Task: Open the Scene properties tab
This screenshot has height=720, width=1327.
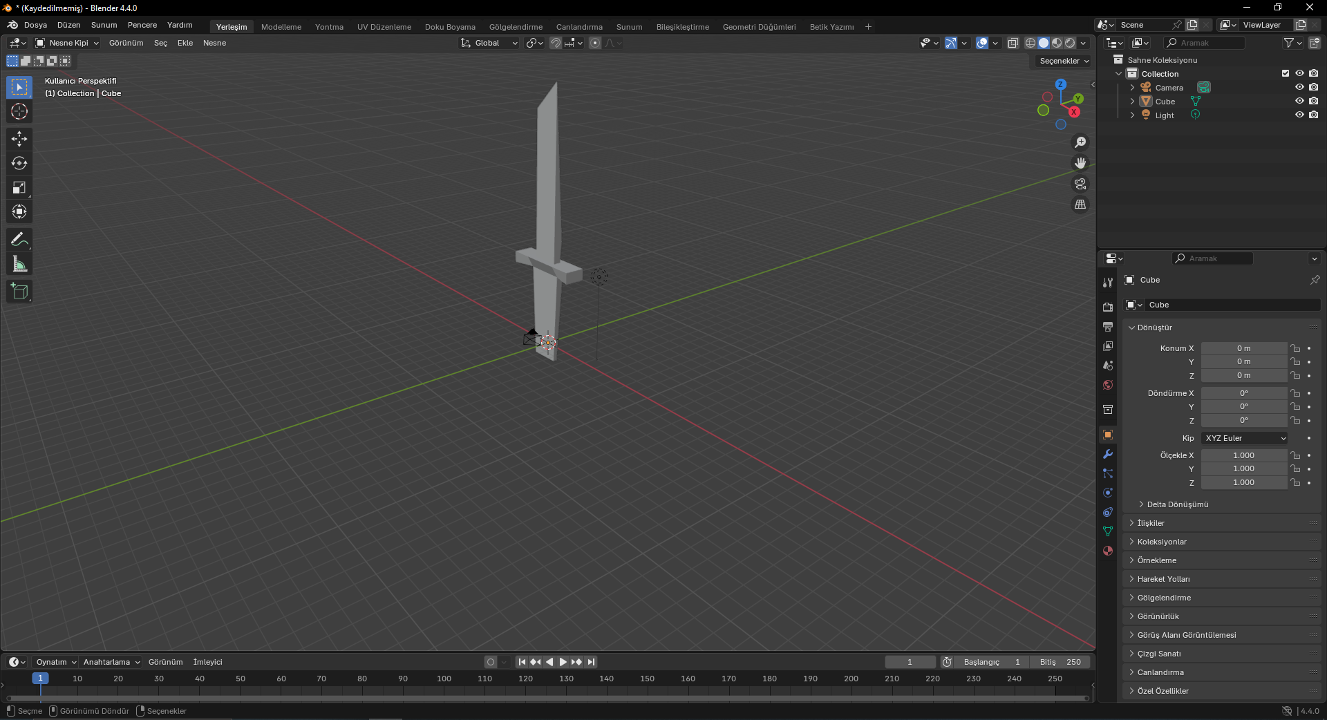Action: click(x=1108, y=365)
